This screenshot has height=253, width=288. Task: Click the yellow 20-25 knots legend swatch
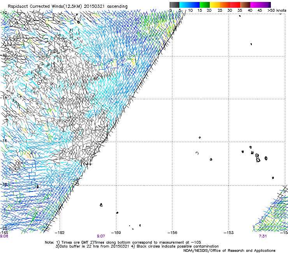[x=215, y=5]
